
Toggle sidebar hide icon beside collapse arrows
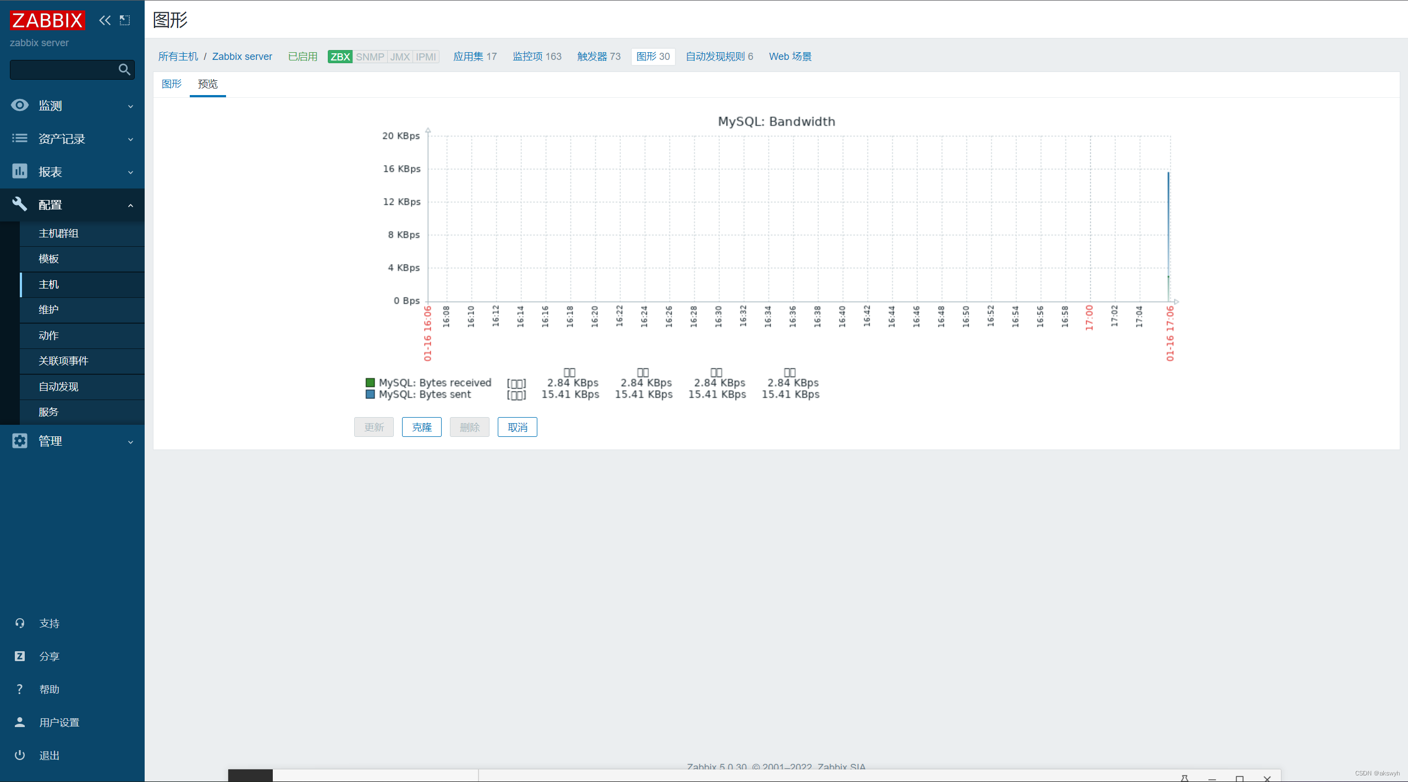click(125, 20)
